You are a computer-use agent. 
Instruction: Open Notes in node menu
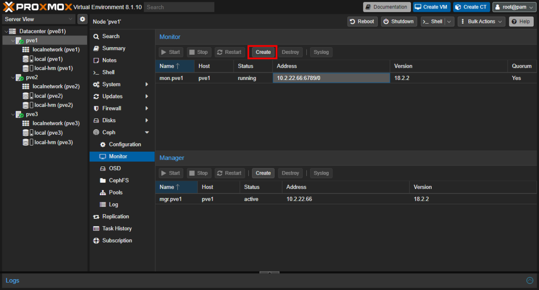pos(109,60)
